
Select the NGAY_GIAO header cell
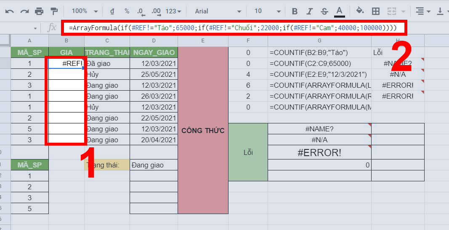tap(154, 52)
